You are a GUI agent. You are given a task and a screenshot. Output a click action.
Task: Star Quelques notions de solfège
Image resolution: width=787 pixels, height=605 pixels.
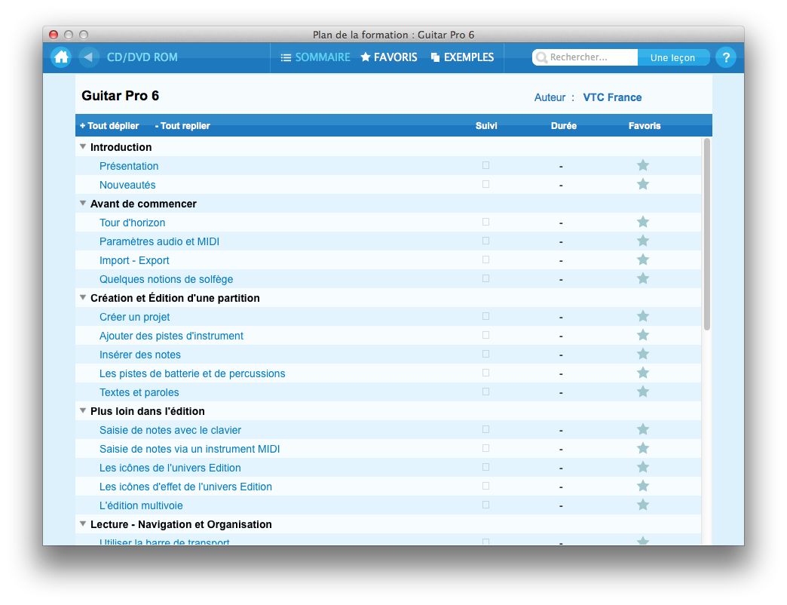coord(643,278)
